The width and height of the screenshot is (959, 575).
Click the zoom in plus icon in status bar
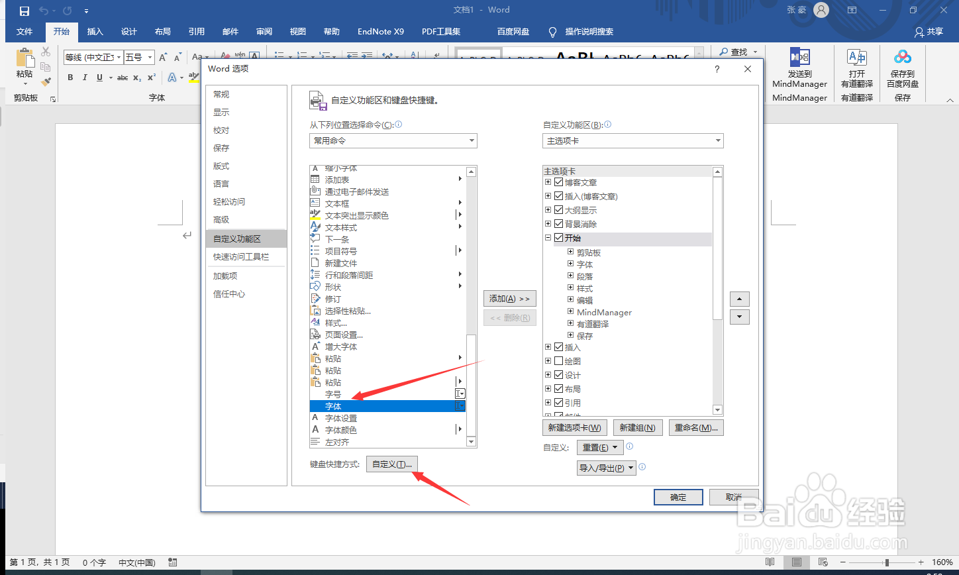(921, 562)
